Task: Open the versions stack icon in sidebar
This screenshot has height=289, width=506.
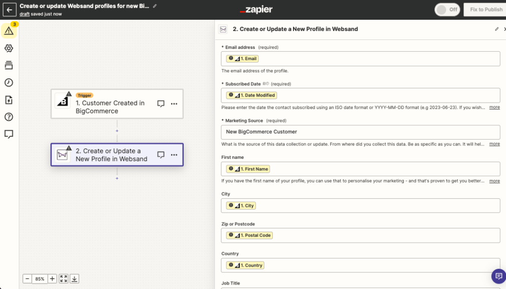Action: 8,66
